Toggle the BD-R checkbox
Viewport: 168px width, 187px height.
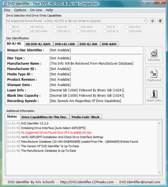(x=10, y=27)
